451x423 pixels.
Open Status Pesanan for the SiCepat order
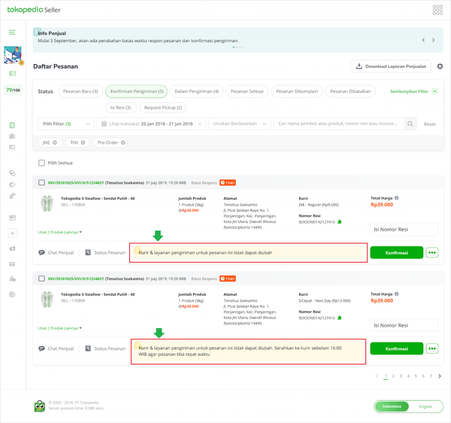tap(105, 349)
